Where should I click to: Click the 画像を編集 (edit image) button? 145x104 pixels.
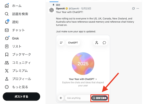point(100,98)
